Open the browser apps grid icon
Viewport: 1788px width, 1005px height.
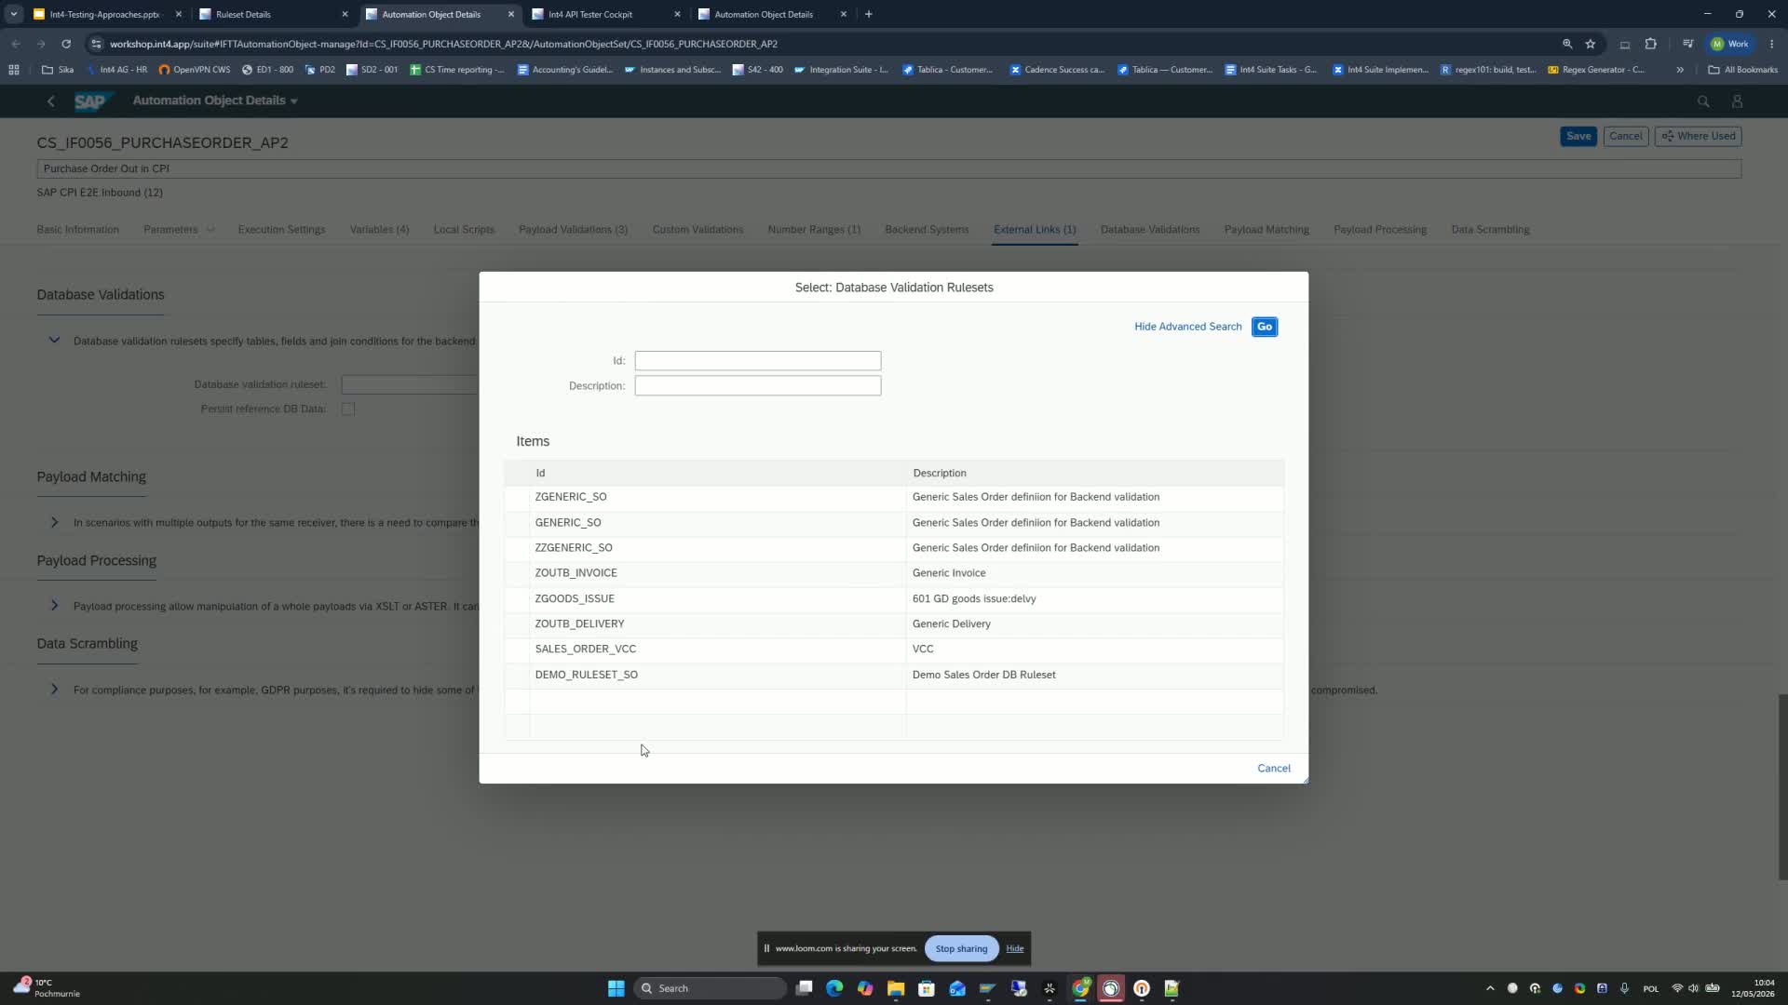tap(14, 70)
